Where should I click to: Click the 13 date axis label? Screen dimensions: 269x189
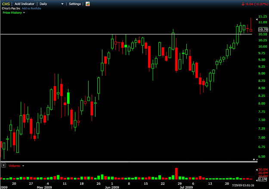(x=210, y=183)
